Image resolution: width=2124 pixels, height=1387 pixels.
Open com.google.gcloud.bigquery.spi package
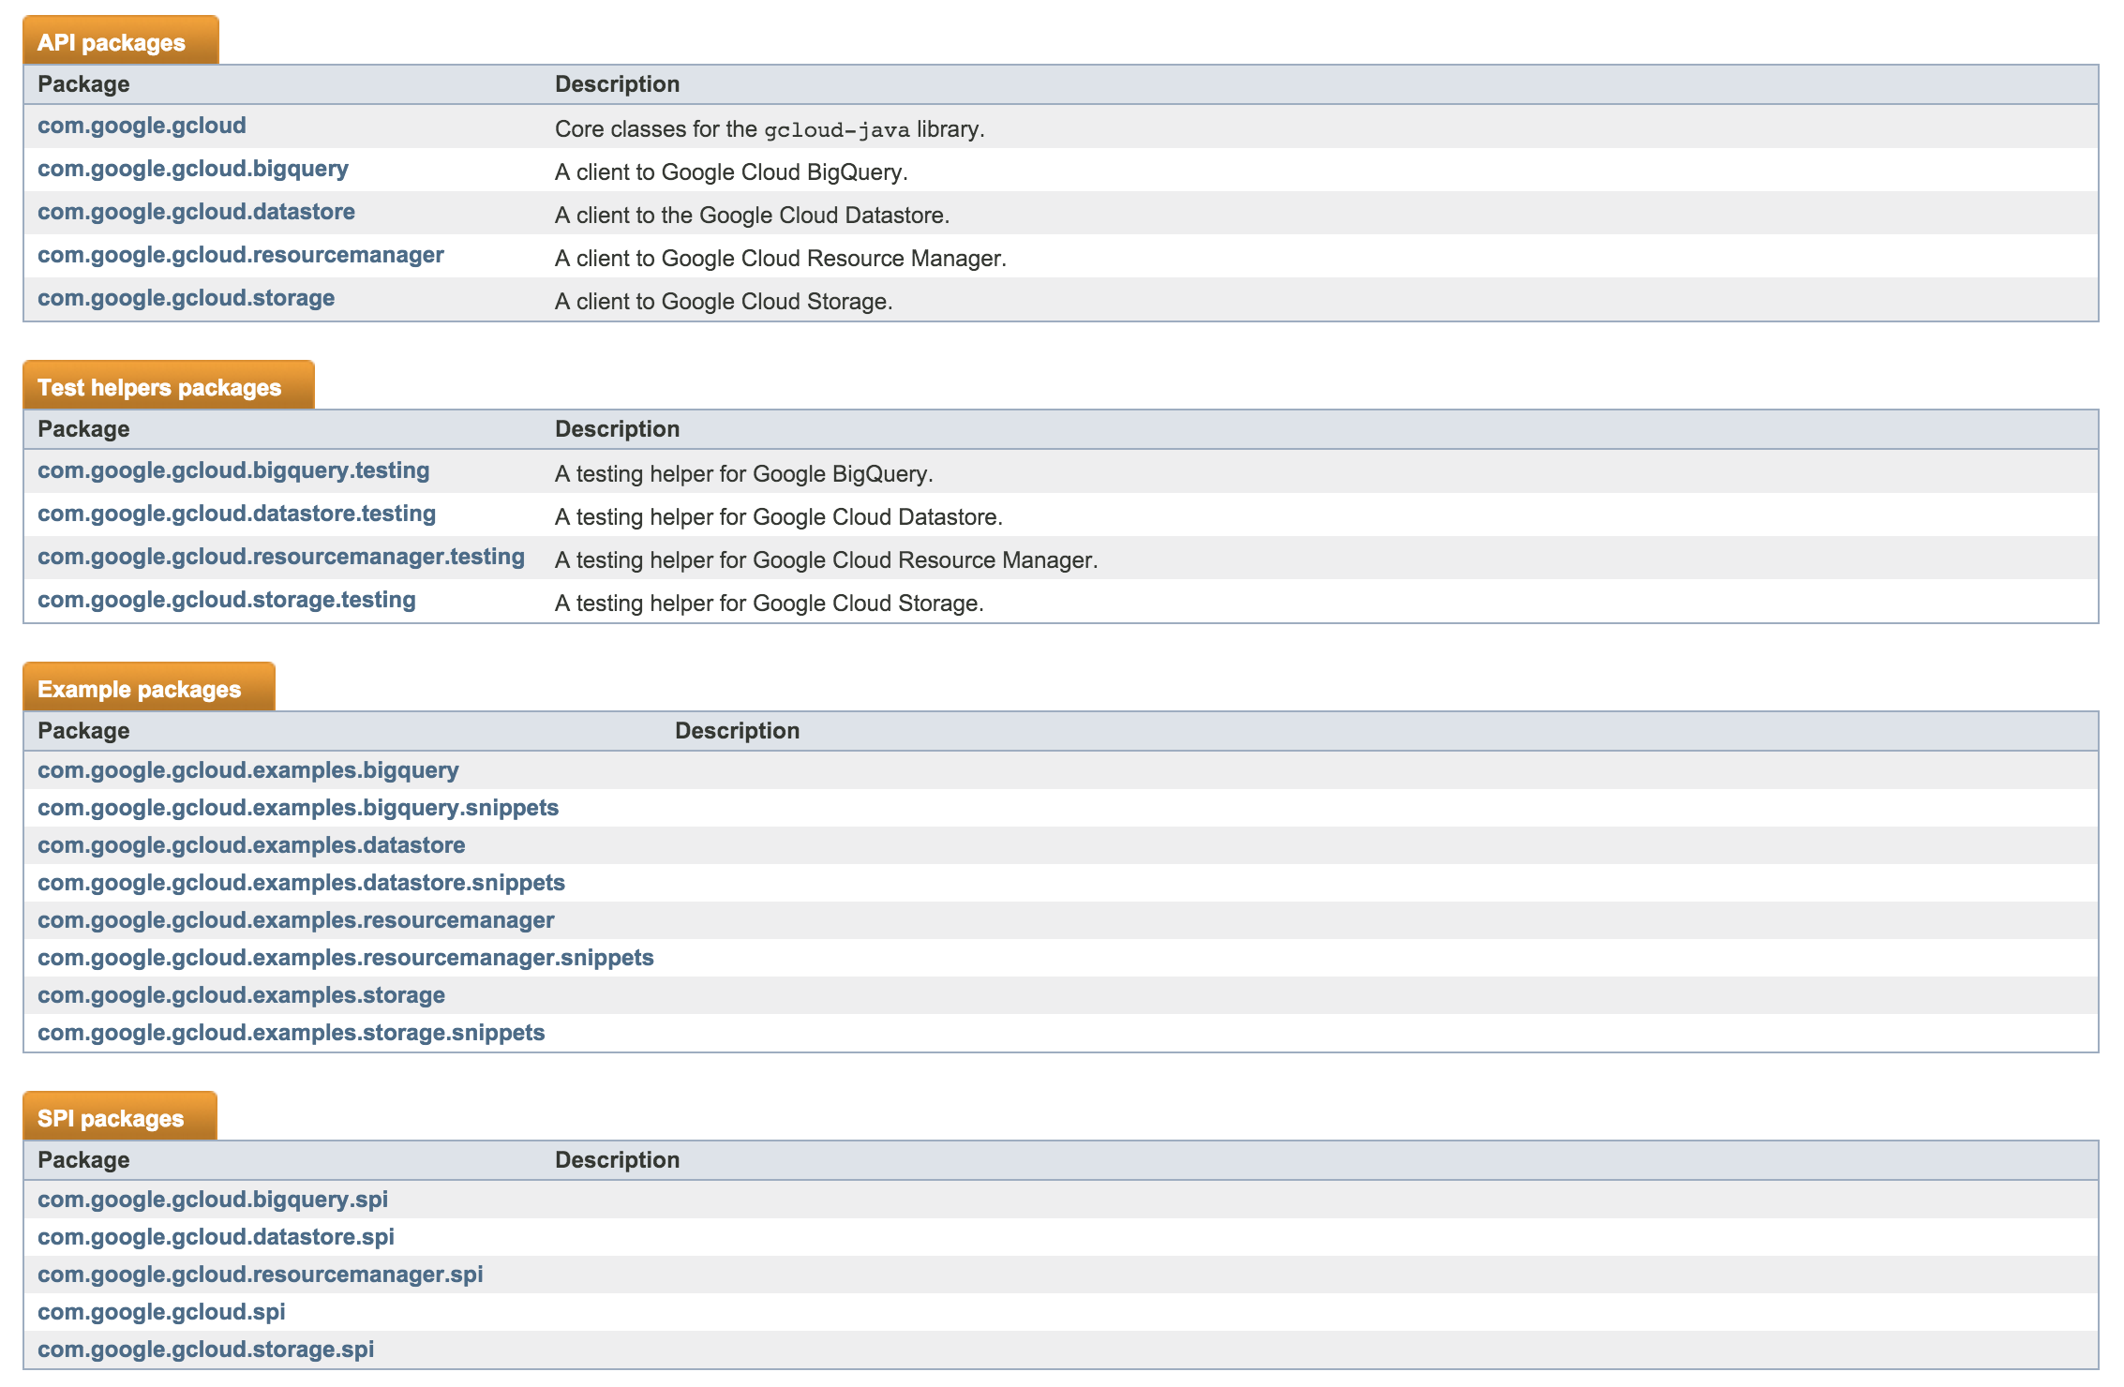[x=213, y=1200]
